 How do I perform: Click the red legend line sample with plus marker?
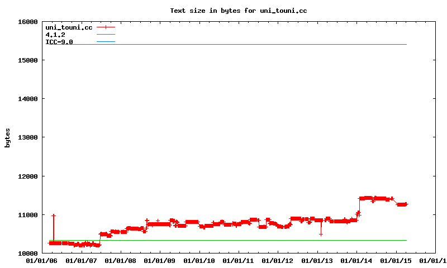pos(106,27)
